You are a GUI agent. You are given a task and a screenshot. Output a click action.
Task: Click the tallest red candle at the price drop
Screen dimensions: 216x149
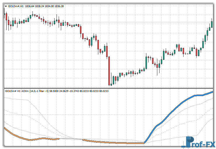(x=109, y=70)
